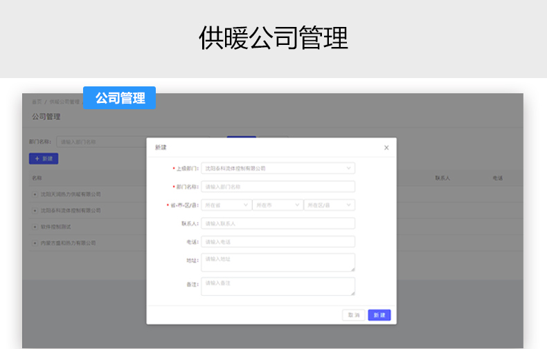Close the 新建 dialog with the X icon

(386, 147)
